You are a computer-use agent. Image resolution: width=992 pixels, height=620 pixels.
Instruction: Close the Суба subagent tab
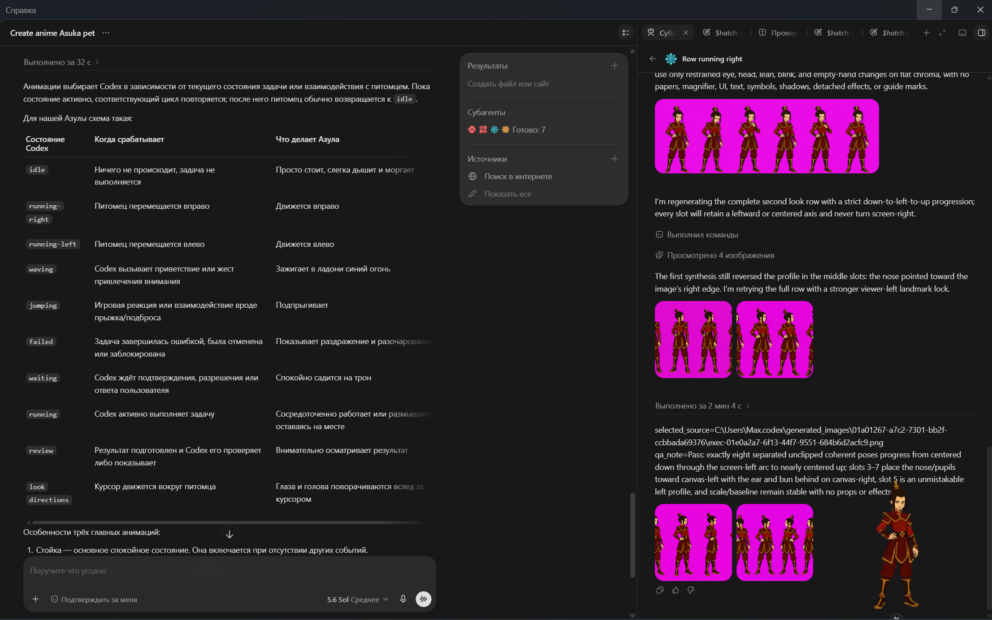click(x=685, y=33)
